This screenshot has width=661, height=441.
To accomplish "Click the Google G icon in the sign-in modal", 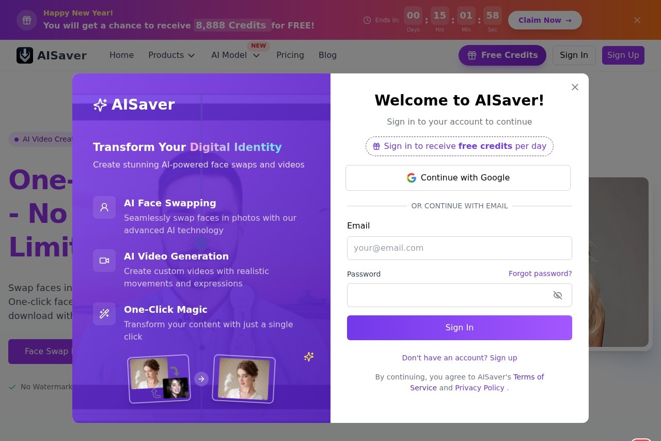I will (412, 177).
